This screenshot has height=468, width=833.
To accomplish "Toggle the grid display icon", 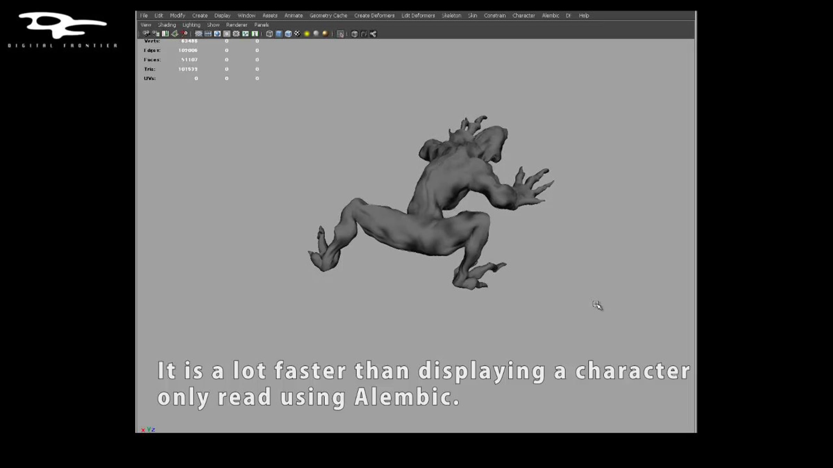I will pos(199,34).
